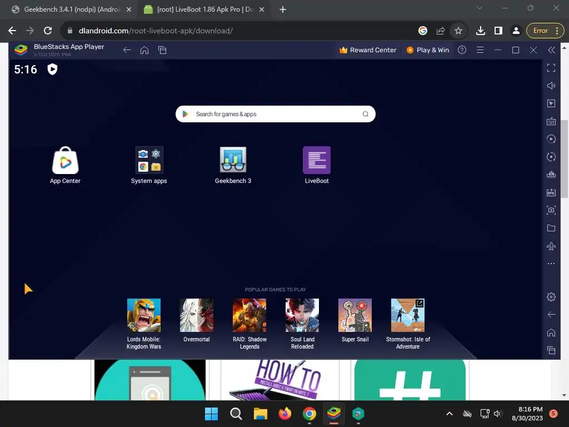Image resolution: width=569 pixels, height=427 pixels.
Task: Open the Reward Center
Action: (x=368, y=50)
